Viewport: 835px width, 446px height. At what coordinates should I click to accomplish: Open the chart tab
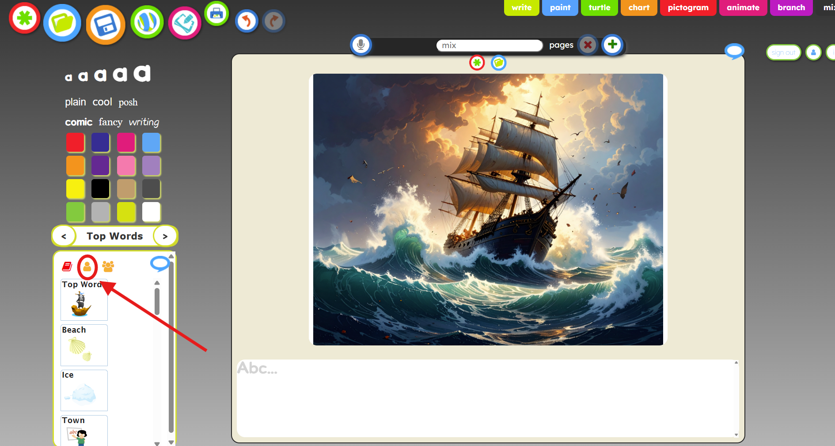tap(639, 7)
